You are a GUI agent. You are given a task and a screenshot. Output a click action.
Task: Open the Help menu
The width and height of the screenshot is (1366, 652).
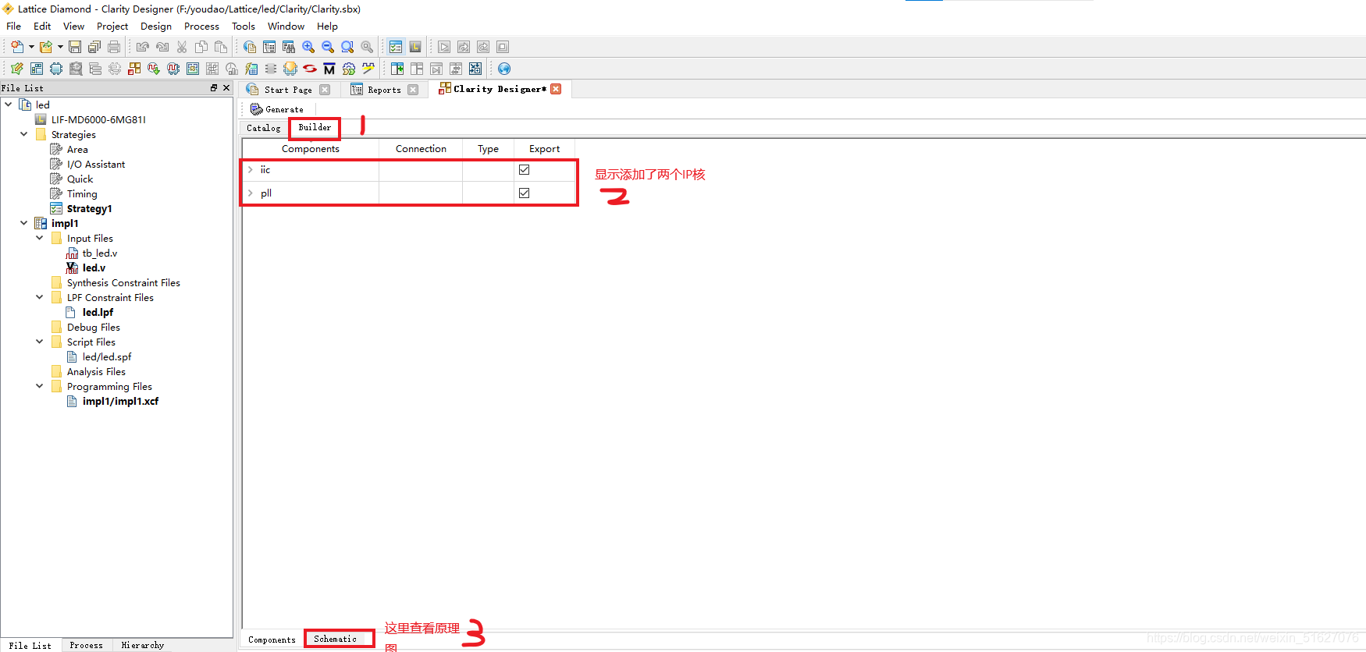[327, 26]
